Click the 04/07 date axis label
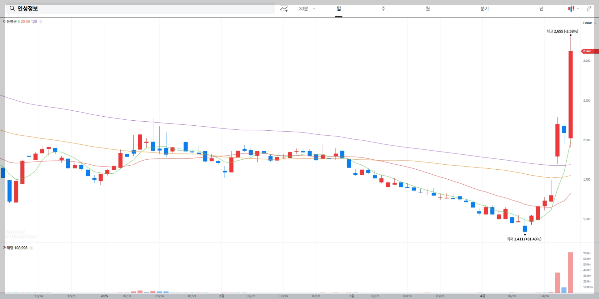This screenshot has width=599, height=299. pos(512,296)
